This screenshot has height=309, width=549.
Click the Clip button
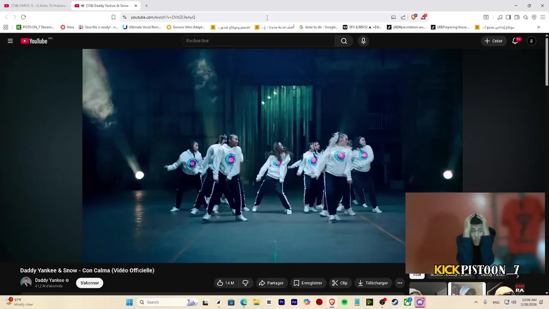[340, 283]
